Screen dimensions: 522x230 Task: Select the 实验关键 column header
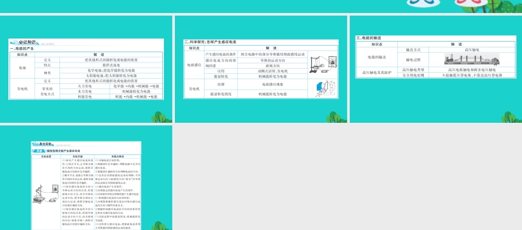78,156
